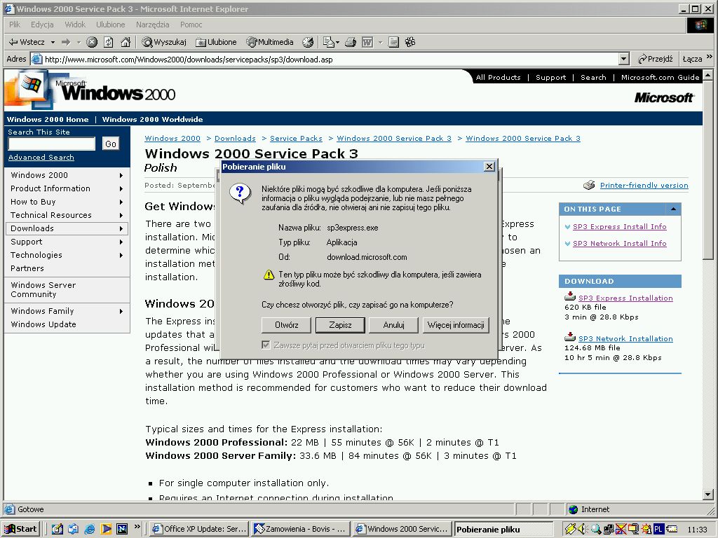
Task: Open the Wyszukaj search pane
Action: pos(164,42)
